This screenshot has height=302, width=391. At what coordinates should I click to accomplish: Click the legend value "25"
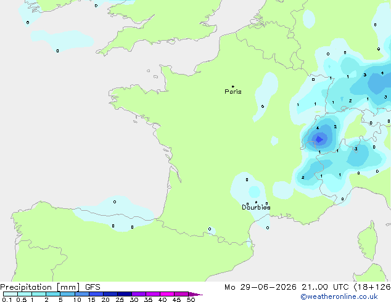click(120, 300)
